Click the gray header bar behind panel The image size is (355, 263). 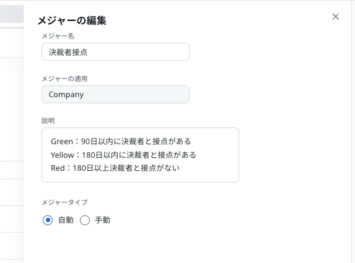[12, 14]
